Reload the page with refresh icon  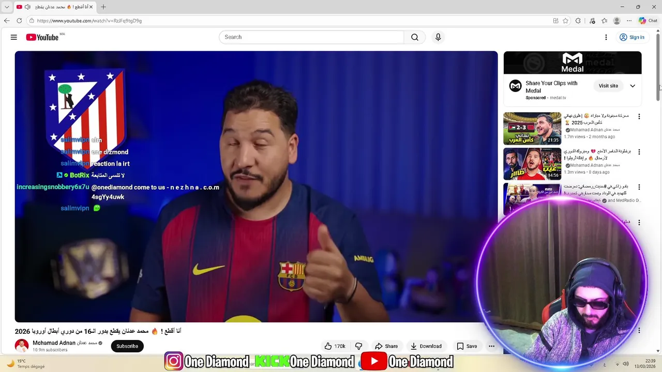click(x=19, y=21)
